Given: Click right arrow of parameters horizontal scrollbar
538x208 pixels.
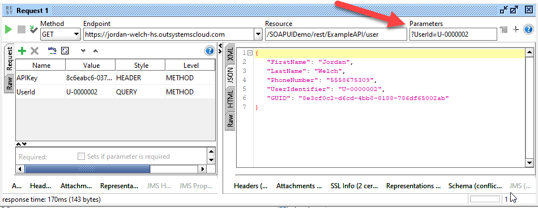Looking at the screenshot, I should point(202,169).
